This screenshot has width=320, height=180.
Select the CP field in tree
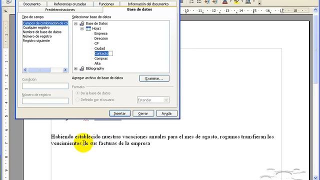coord(96,43)
